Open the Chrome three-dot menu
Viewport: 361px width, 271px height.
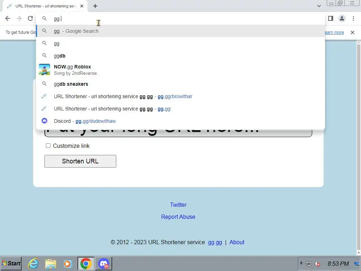353,18
